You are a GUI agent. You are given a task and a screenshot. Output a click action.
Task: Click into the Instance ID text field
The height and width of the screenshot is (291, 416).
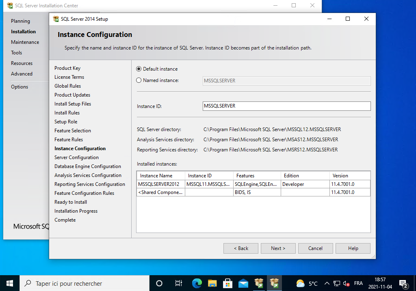286,106
